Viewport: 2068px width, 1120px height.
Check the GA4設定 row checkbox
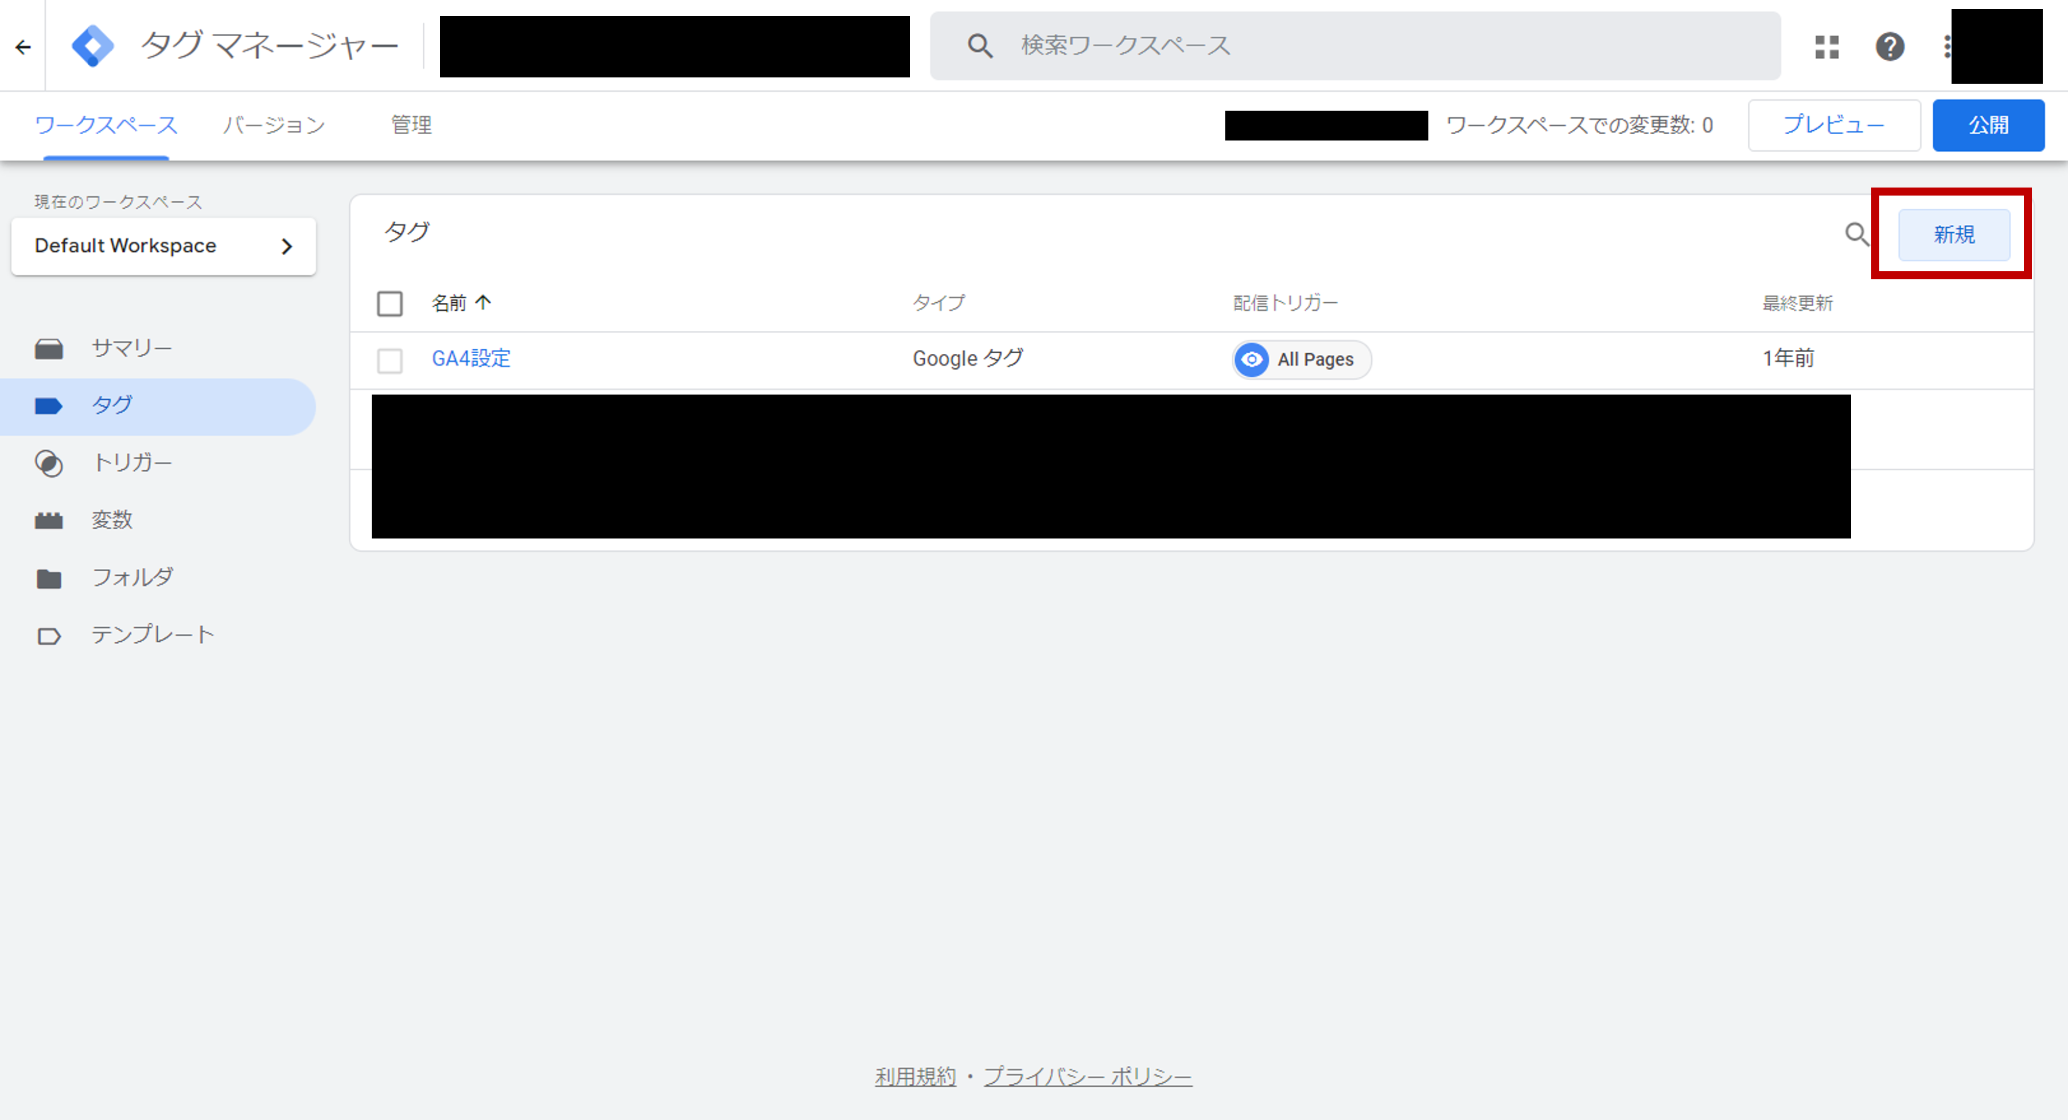pos(390,360)
